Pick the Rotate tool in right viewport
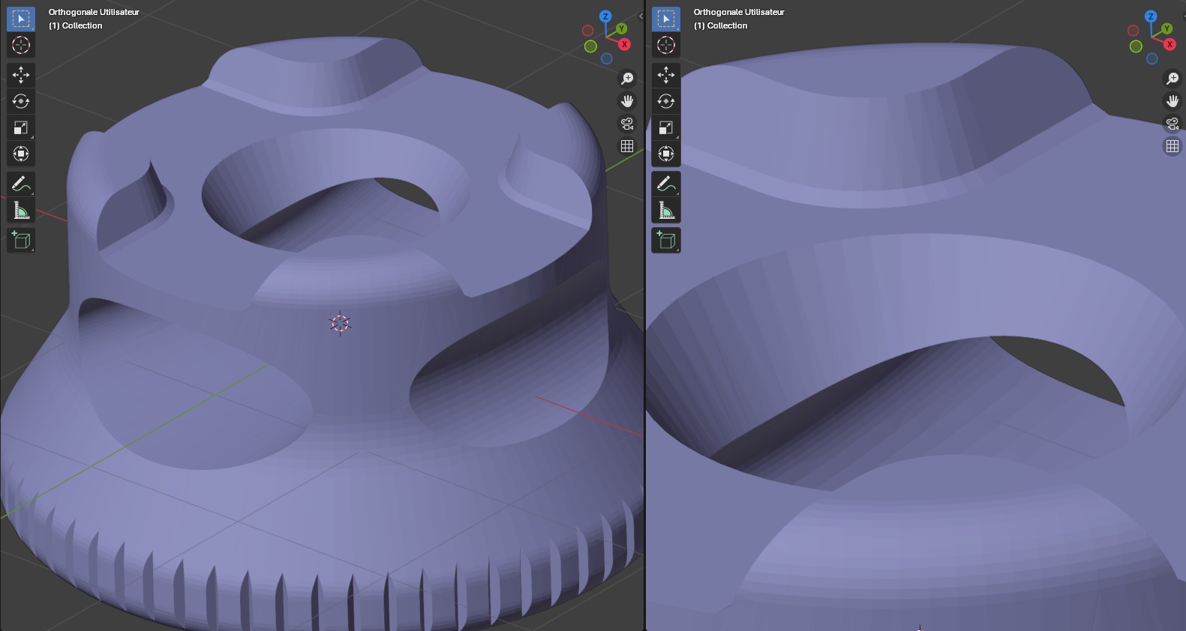Viewport: 1186px width, 631px height. pyautogui.click(x=666, y=101)
